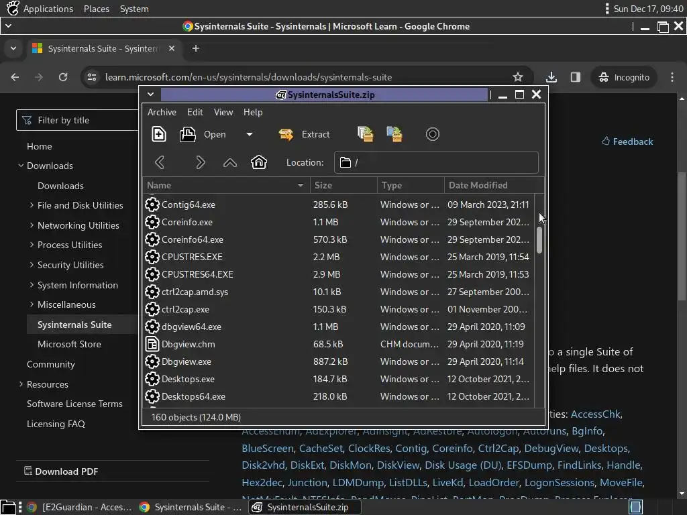Switch to E2Guardian taskbar window
This screenshot has height=515, width=687.
click(79, 507)
